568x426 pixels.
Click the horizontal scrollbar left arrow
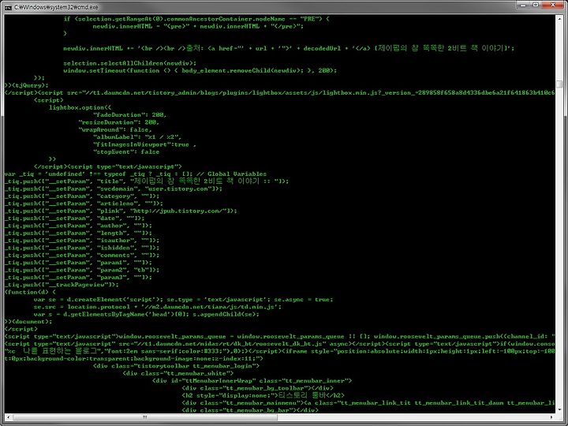pos(8,417)
